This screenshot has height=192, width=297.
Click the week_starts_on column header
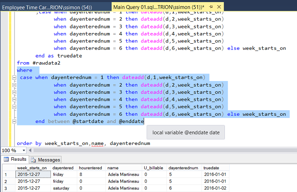coord(32,168)
